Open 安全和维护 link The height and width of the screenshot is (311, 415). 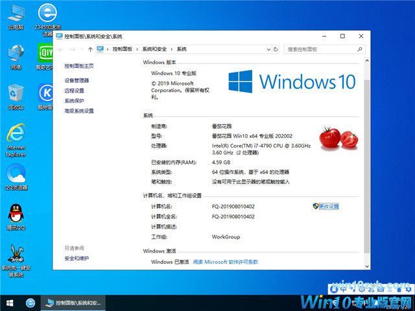(x=77, y=258)
